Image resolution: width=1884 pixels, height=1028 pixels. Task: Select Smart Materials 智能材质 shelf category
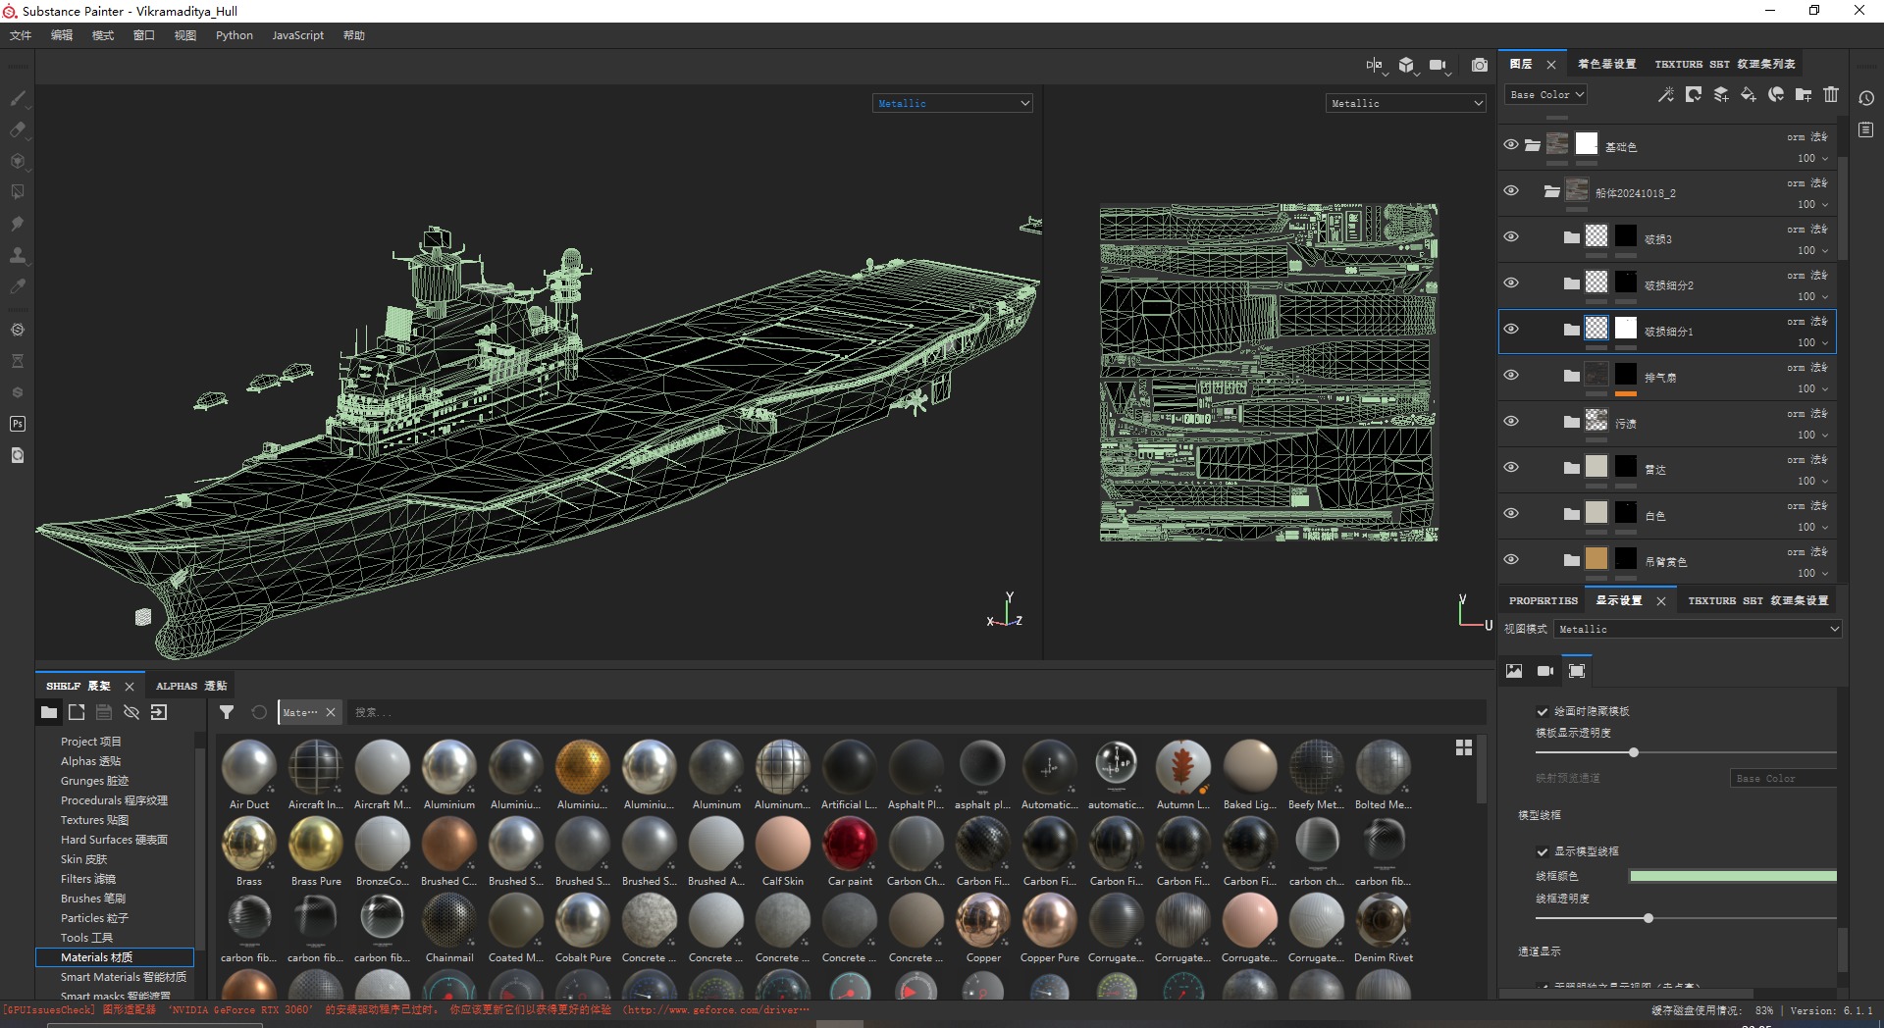(124, 977)
